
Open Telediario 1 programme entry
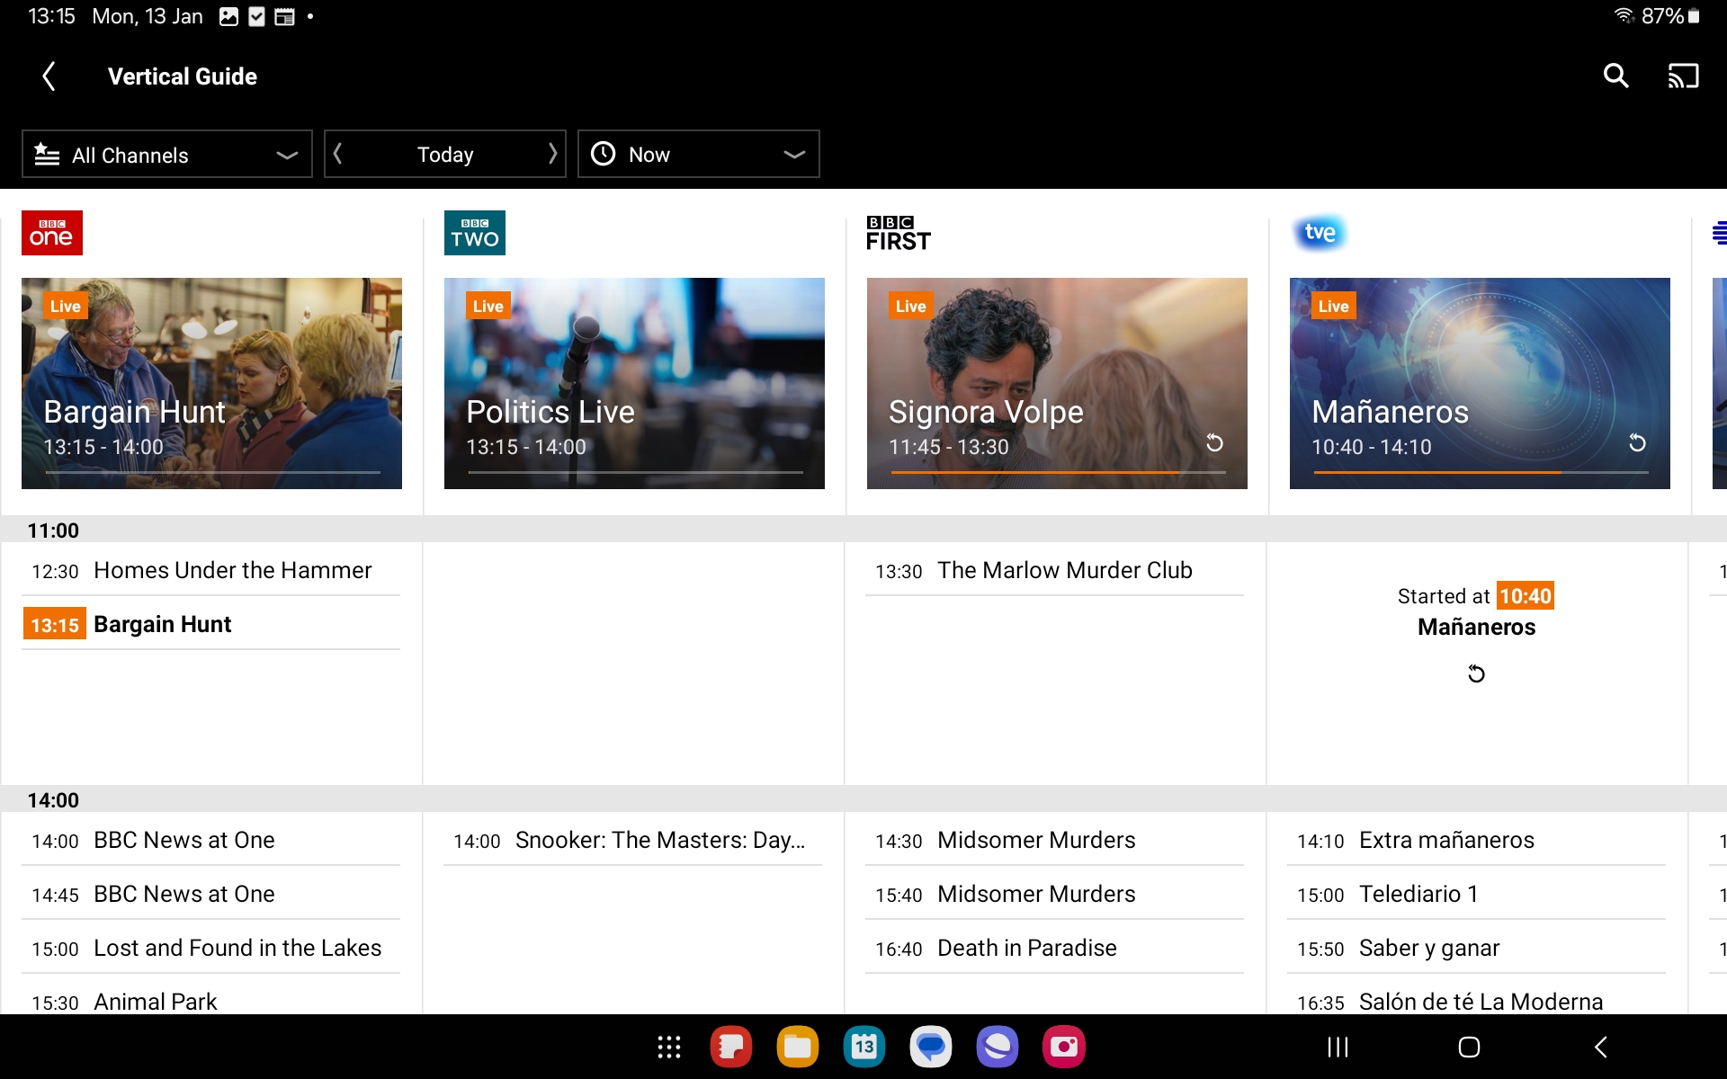(1418, 894)
